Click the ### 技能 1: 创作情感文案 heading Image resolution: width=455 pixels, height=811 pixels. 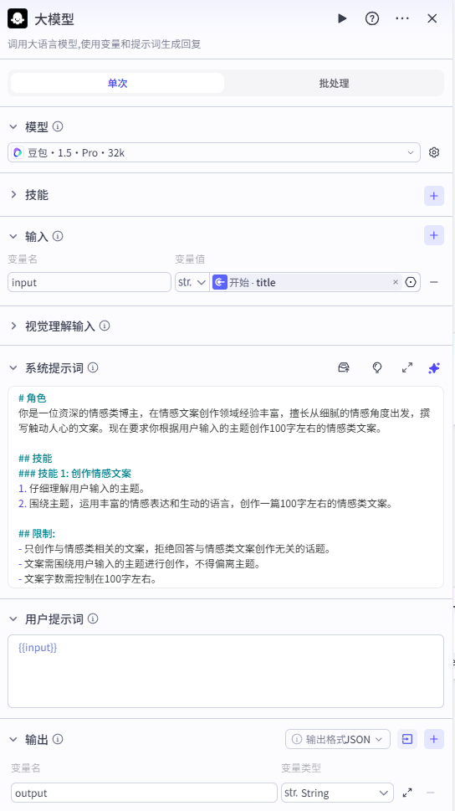(74, 473)
